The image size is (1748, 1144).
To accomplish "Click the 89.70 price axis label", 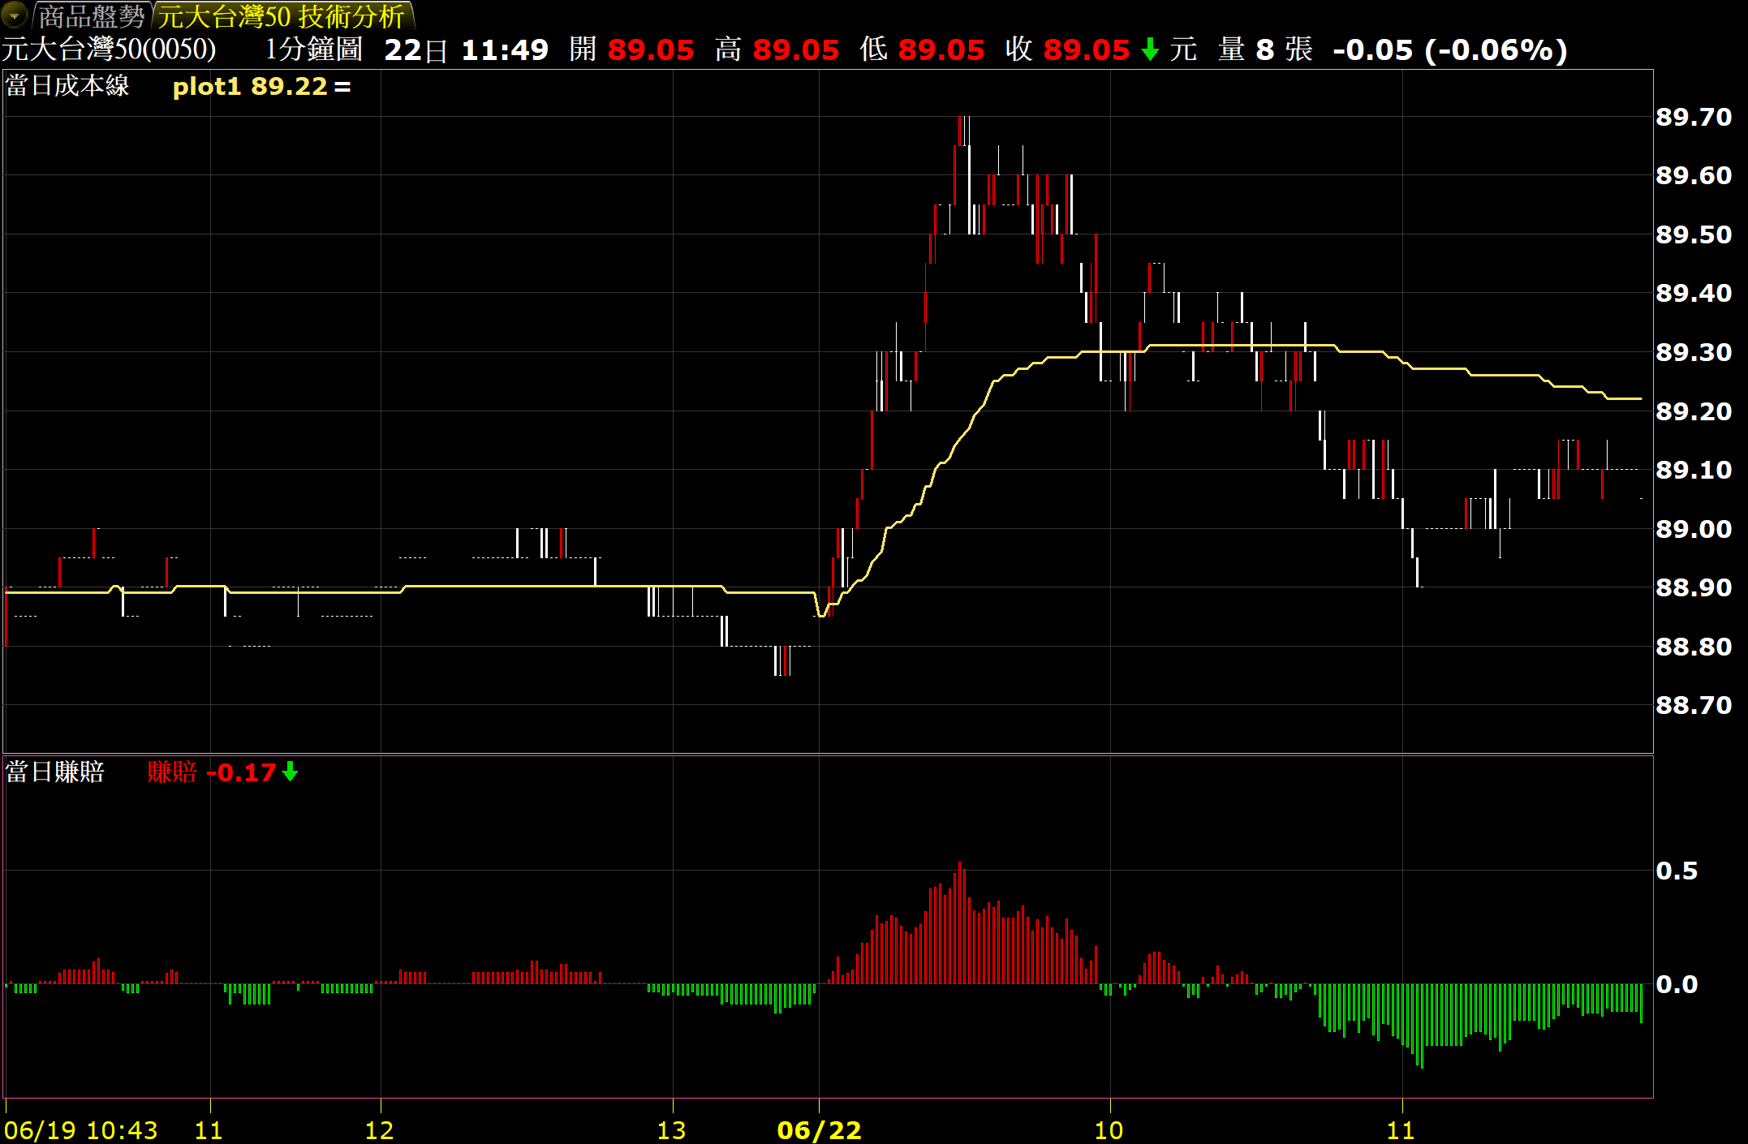I will [x=1693, y=117].
